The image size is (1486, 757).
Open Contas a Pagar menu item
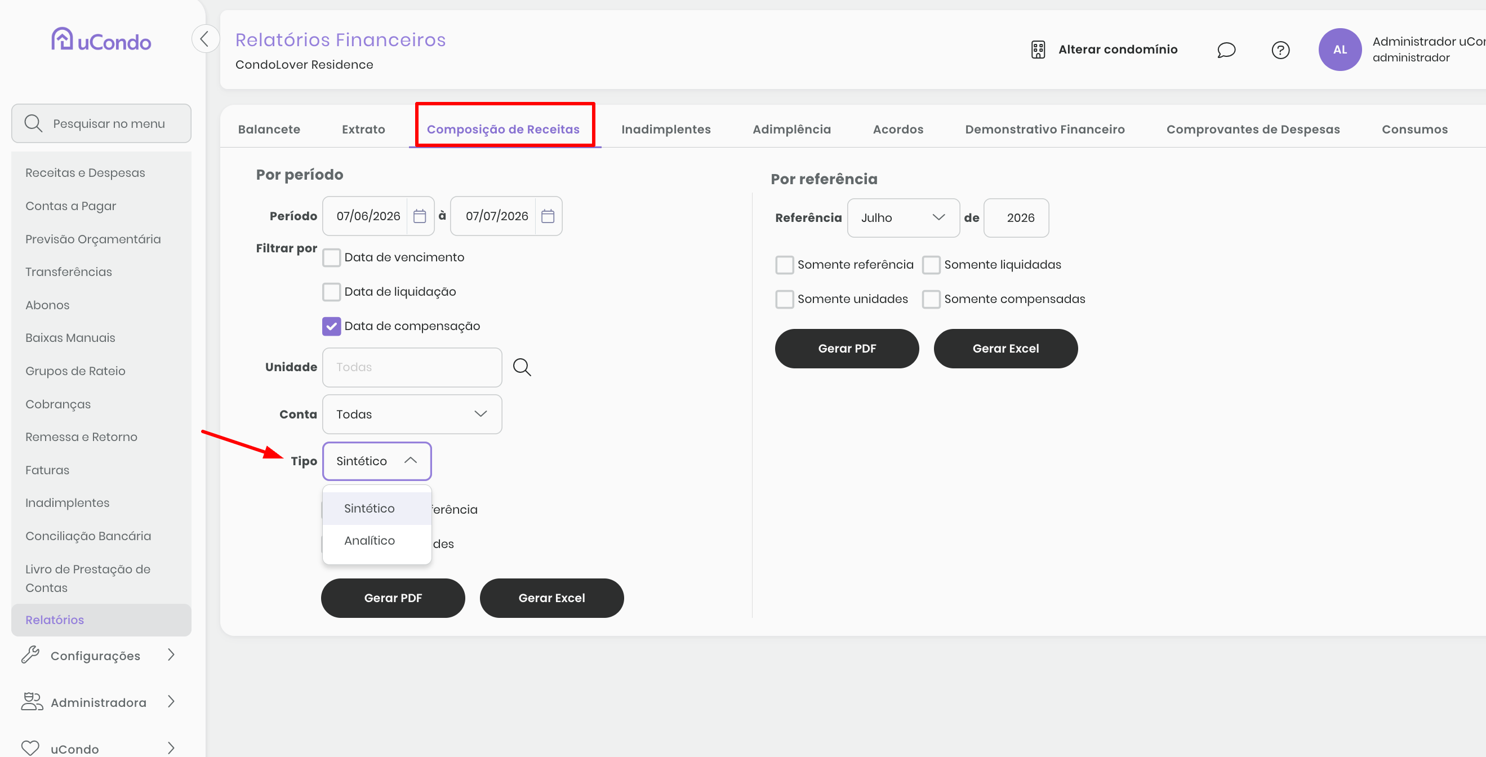pos(70,206)
